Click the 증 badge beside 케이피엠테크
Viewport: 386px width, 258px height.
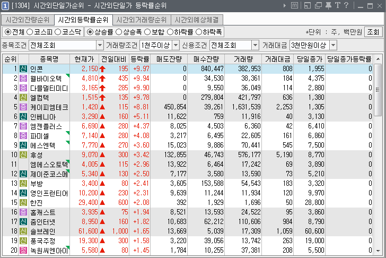click(x=23, y=107)
